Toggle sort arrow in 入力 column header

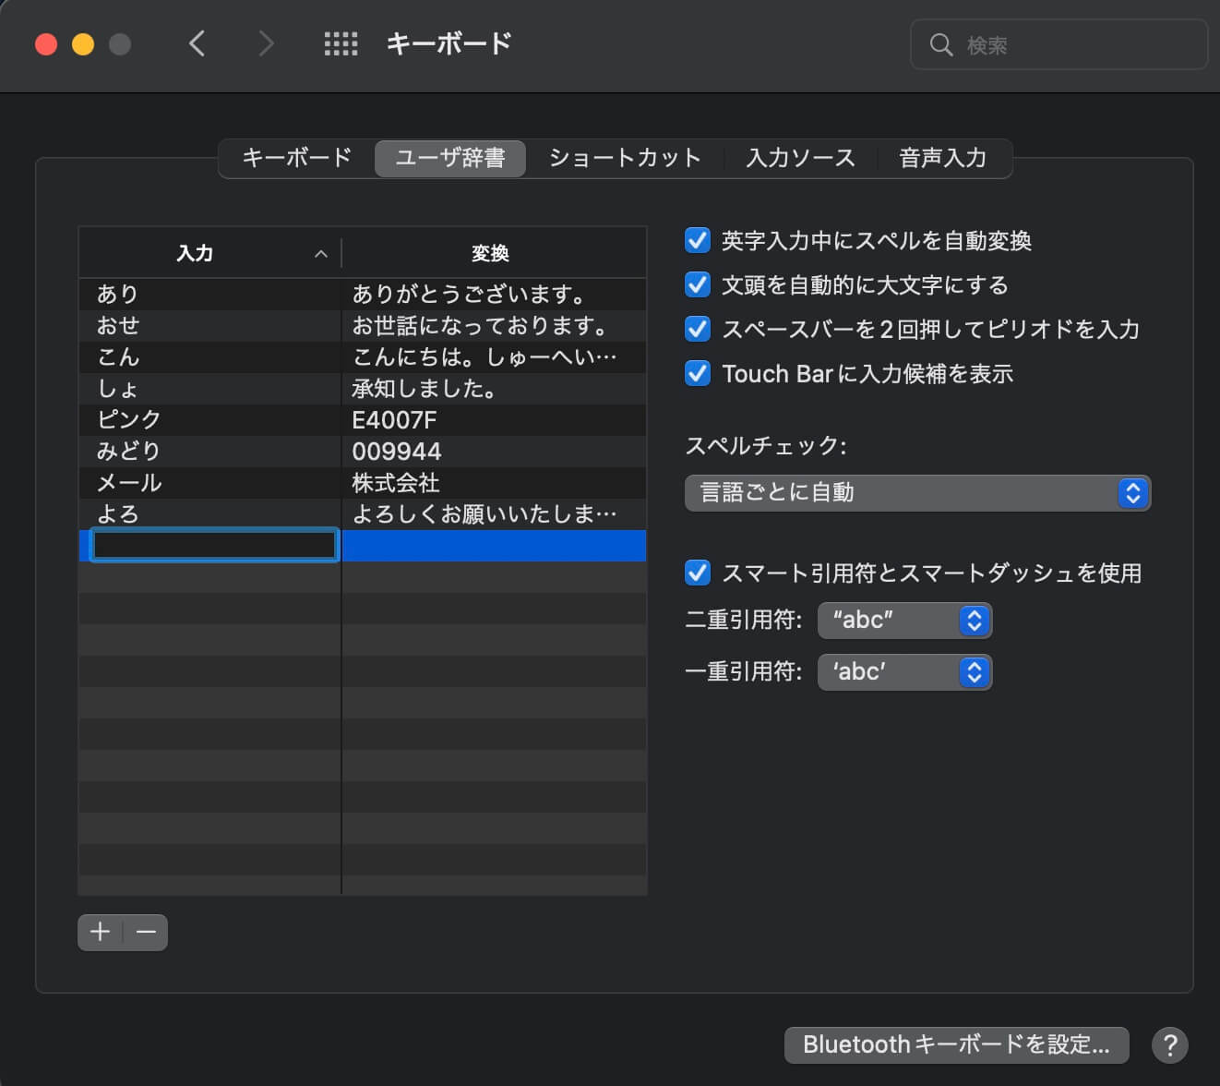(320, 254)
